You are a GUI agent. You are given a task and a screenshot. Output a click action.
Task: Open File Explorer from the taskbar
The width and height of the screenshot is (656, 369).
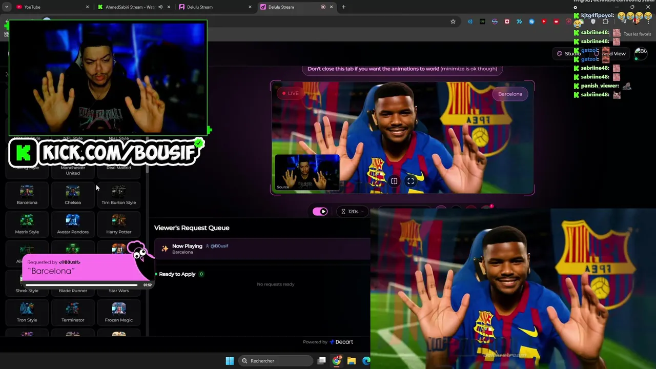coord(351,361)
